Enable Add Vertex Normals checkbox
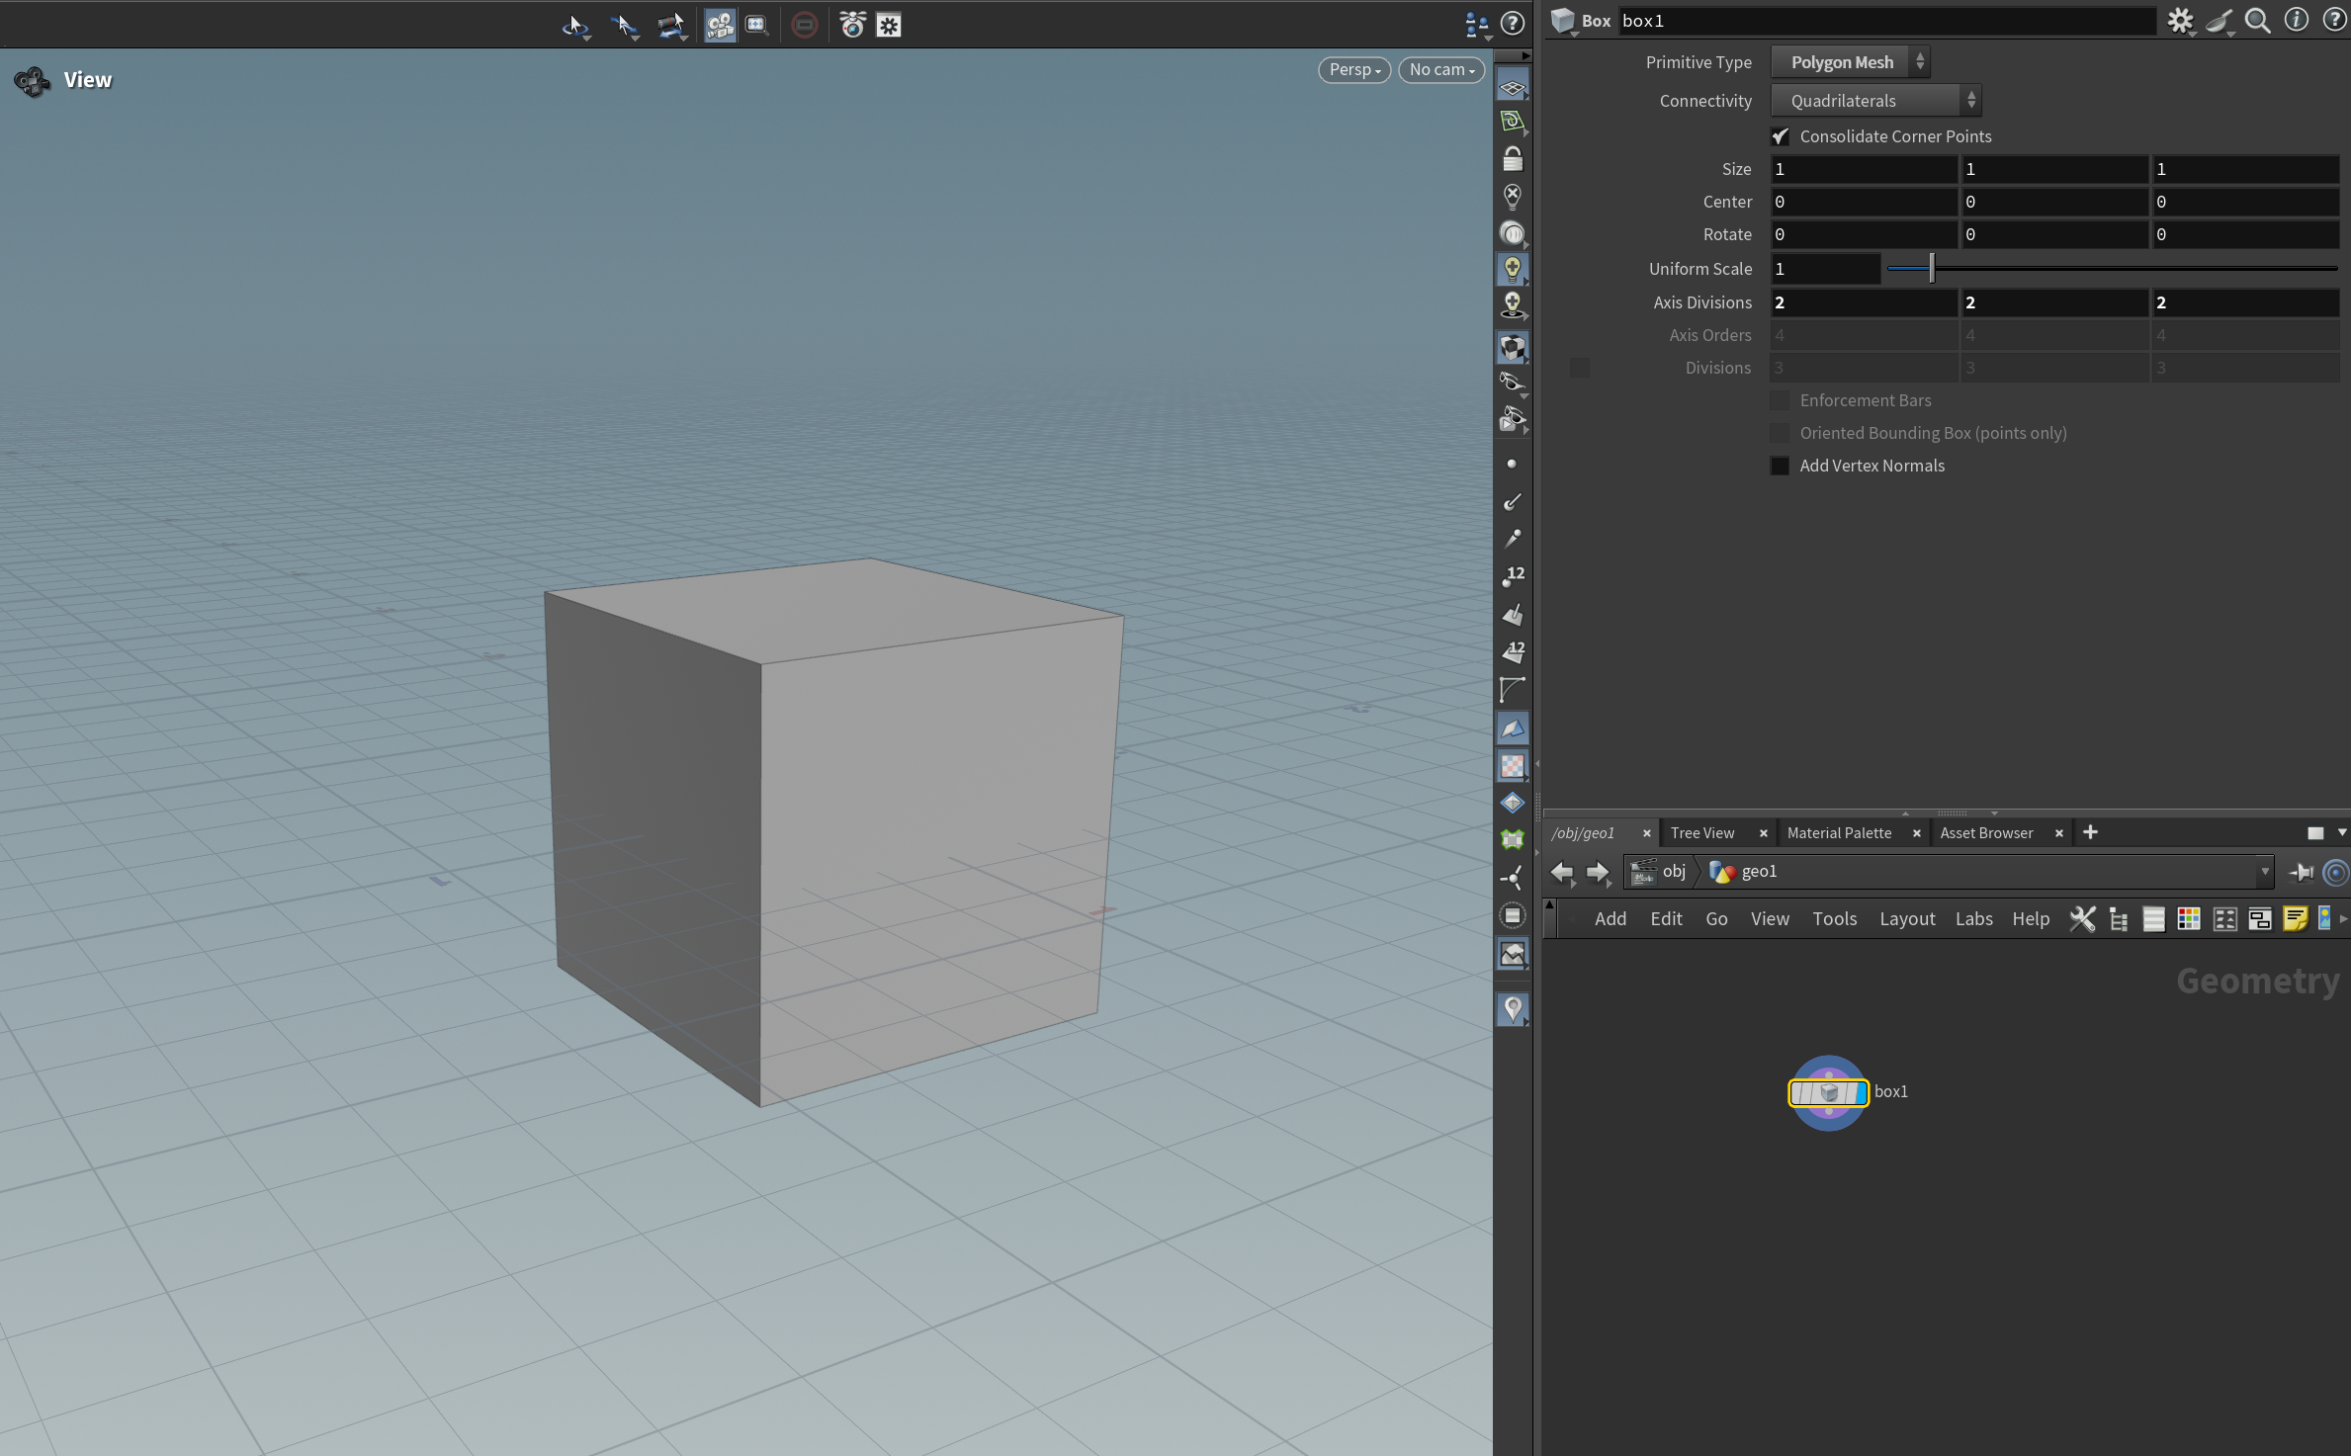Screen dimensions: 2351x1456 pyautogui.click(x=1780, y=466)
